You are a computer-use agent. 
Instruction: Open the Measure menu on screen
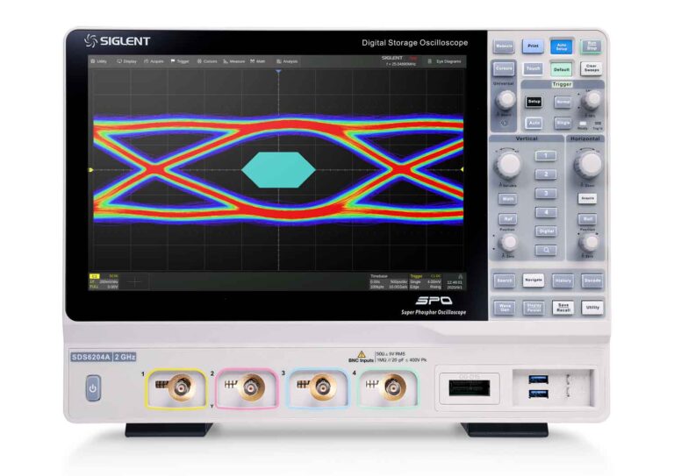pos(233,61)
